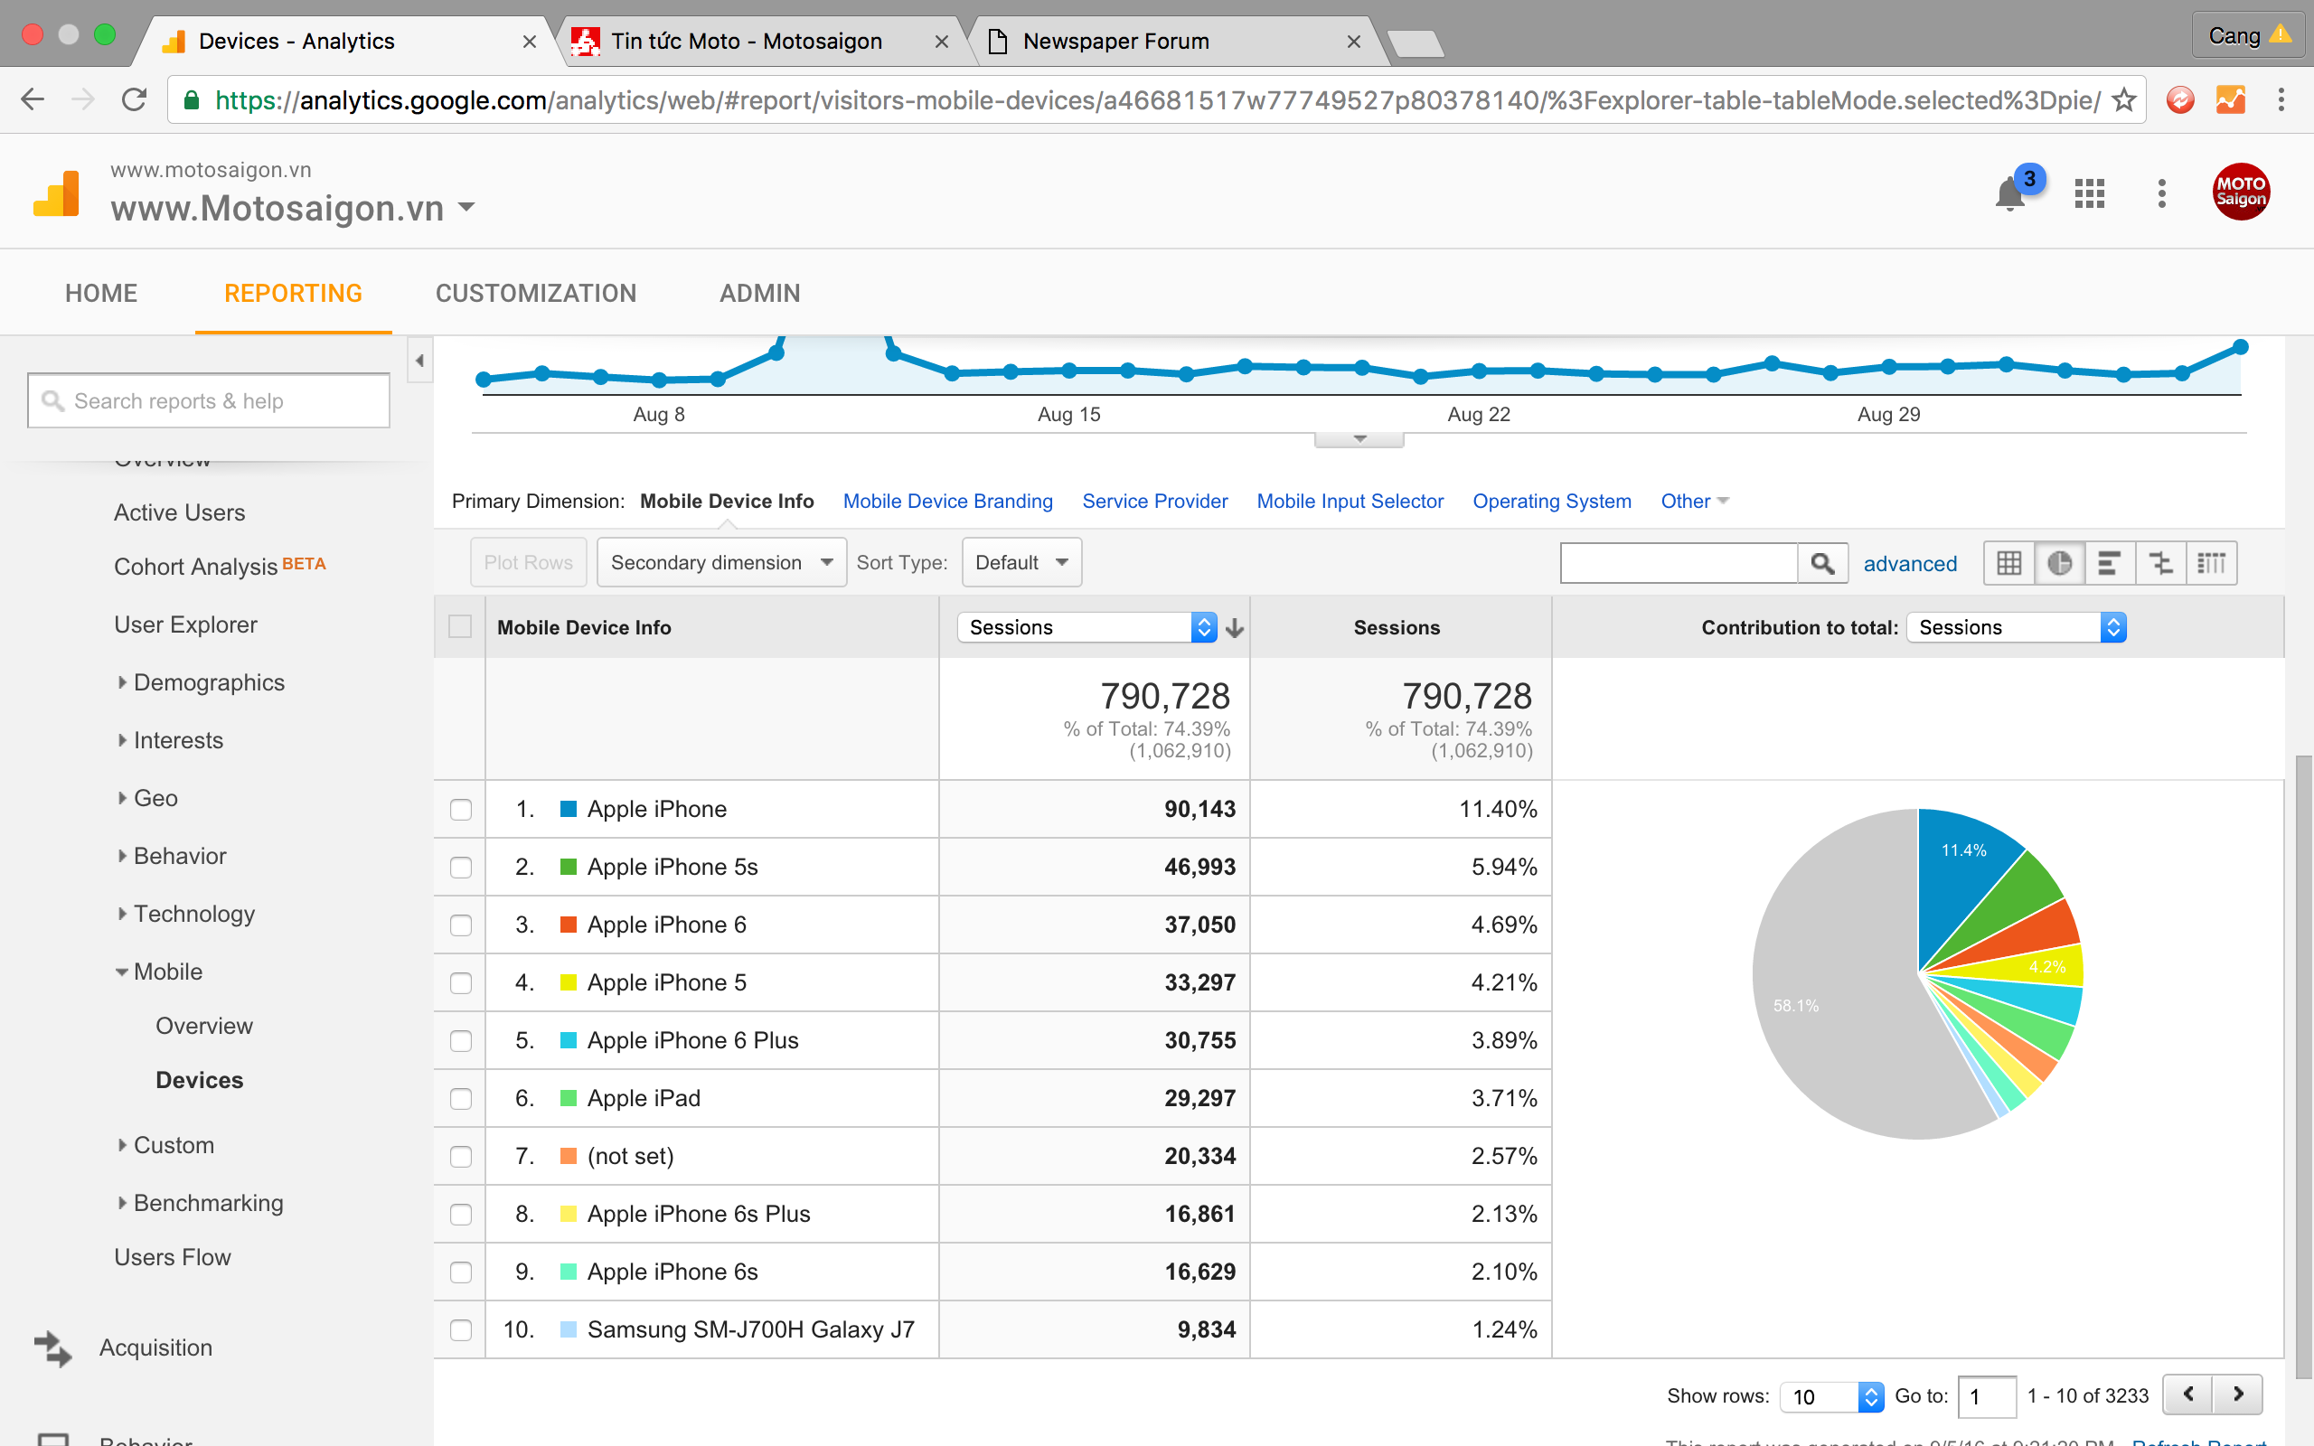Check the Samsung SM-J700H Galaxy J7 row
The width and height of the screenshot is (2314, 1446).
click(461, 1330)
